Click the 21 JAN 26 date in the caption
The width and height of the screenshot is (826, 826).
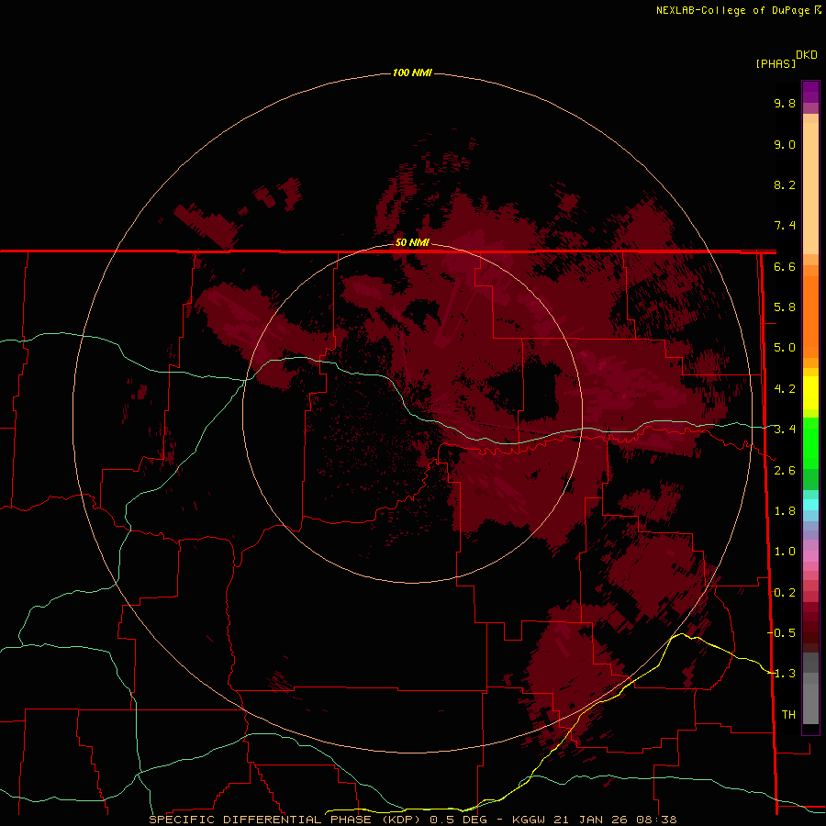(x=590, y=820)
